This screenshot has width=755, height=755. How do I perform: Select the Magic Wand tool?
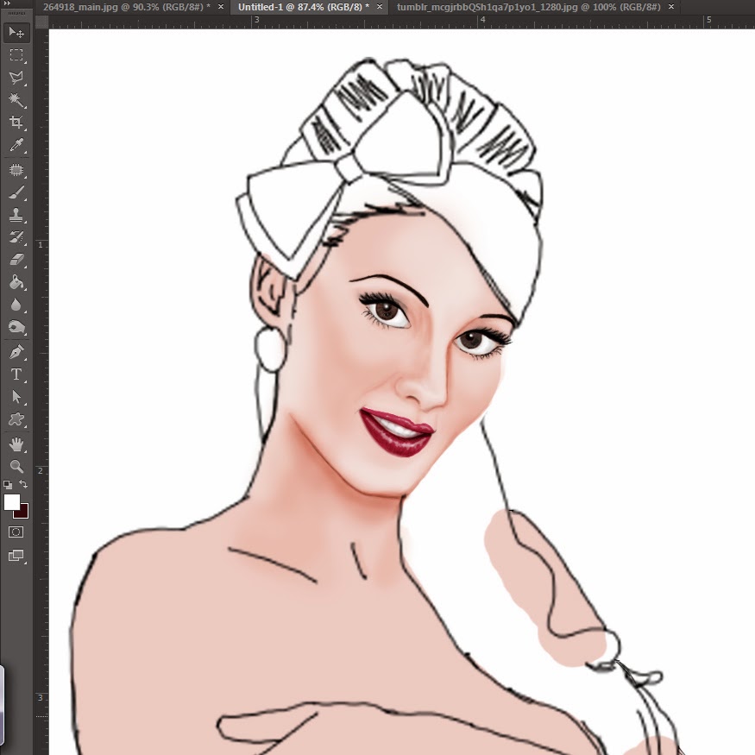point(16,100)
